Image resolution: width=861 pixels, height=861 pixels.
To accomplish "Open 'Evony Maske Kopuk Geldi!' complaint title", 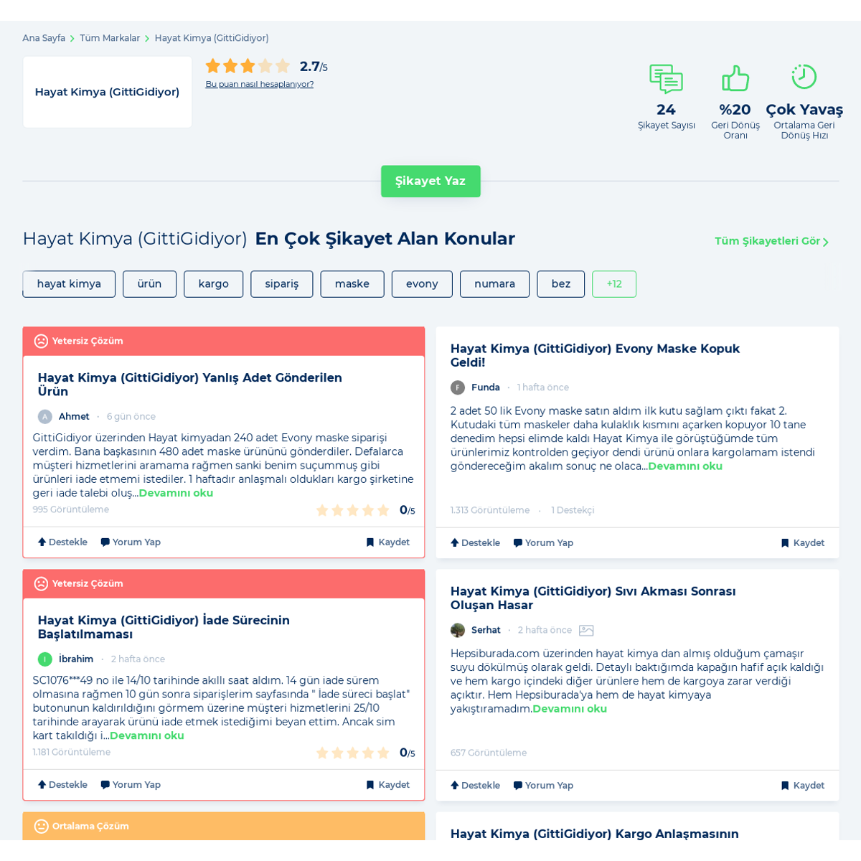I will (x=595, y=356).
